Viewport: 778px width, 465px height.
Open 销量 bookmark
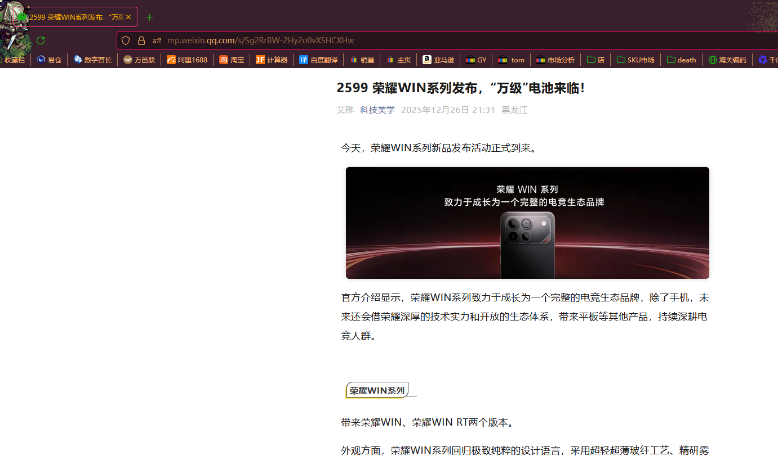[x=362, y=60]
